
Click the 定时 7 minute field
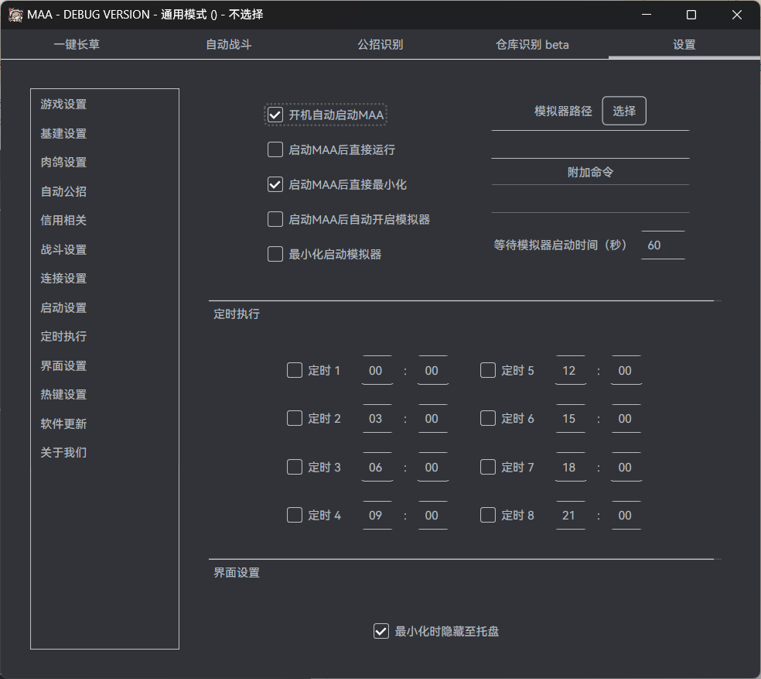pos(626,467)
